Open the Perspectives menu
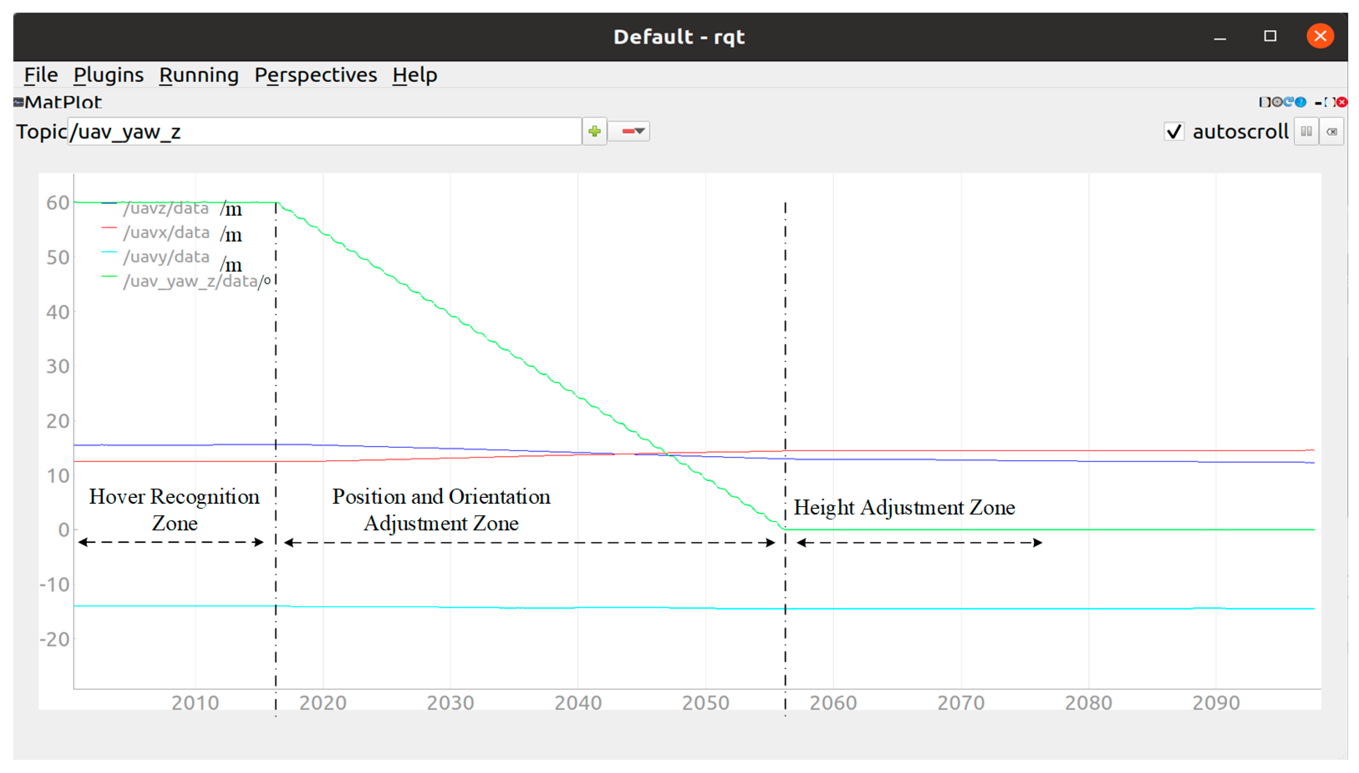Viewport: 1359px width, 773px height. tap(316, 75)
